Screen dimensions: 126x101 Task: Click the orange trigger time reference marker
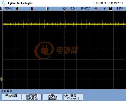64,11
